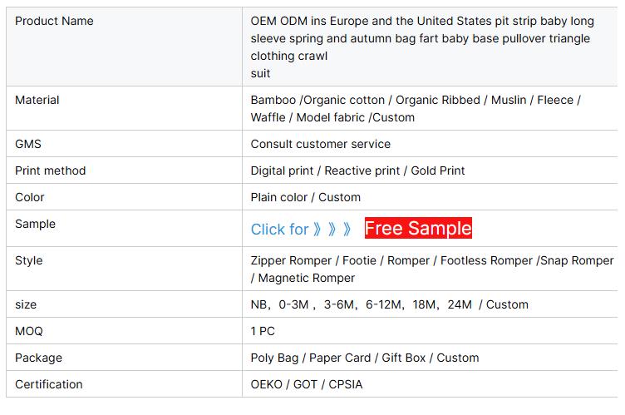Viewport: 625px width, 415px height.
Task: Click the Bamboo / Organic cotton material text
Action: point(416,109)
